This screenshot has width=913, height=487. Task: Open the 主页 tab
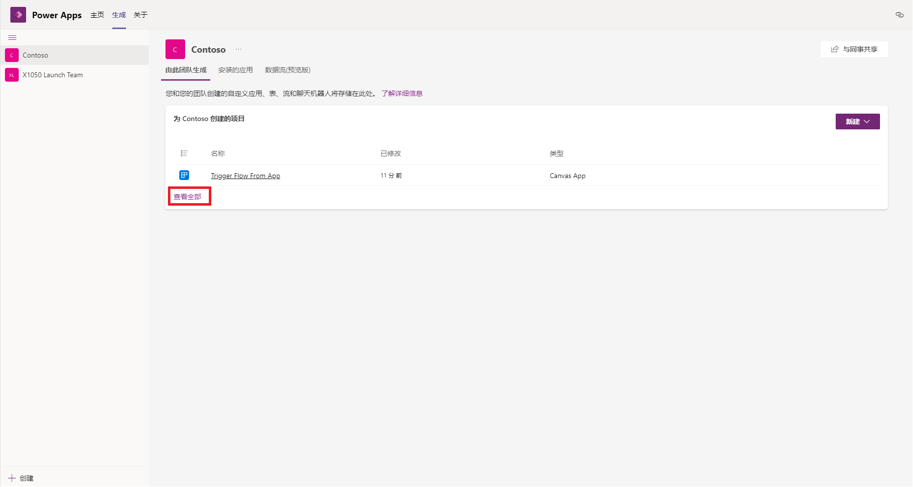(97, 15)
